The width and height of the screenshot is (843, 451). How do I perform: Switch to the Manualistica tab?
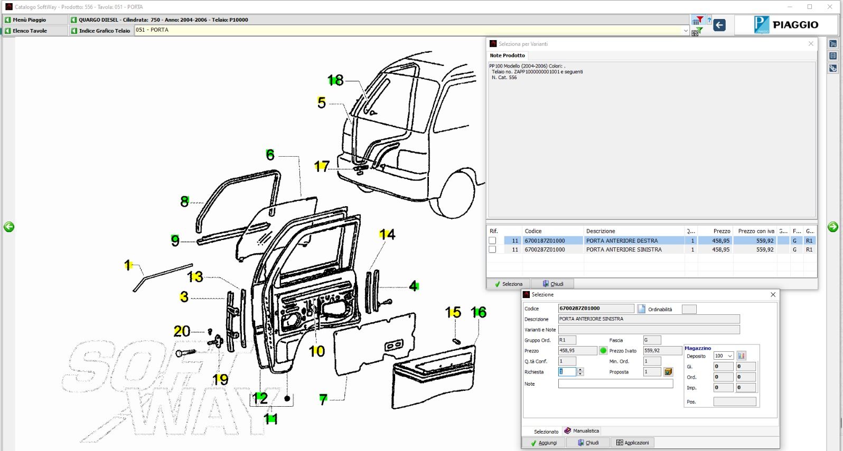(x=582, y=431)
